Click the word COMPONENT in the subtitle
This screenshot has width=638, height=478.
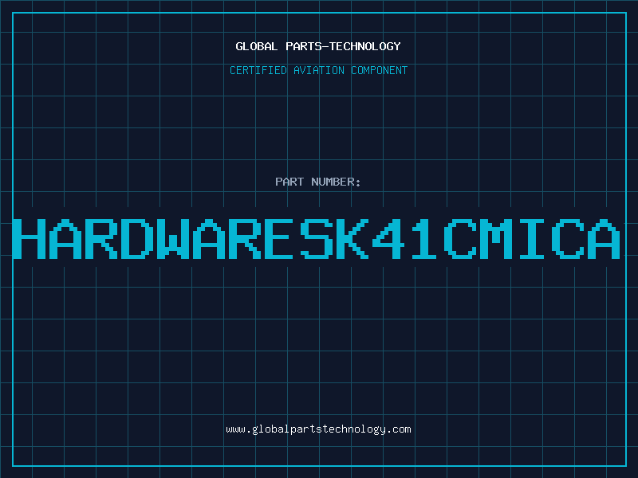click(379, 70)
